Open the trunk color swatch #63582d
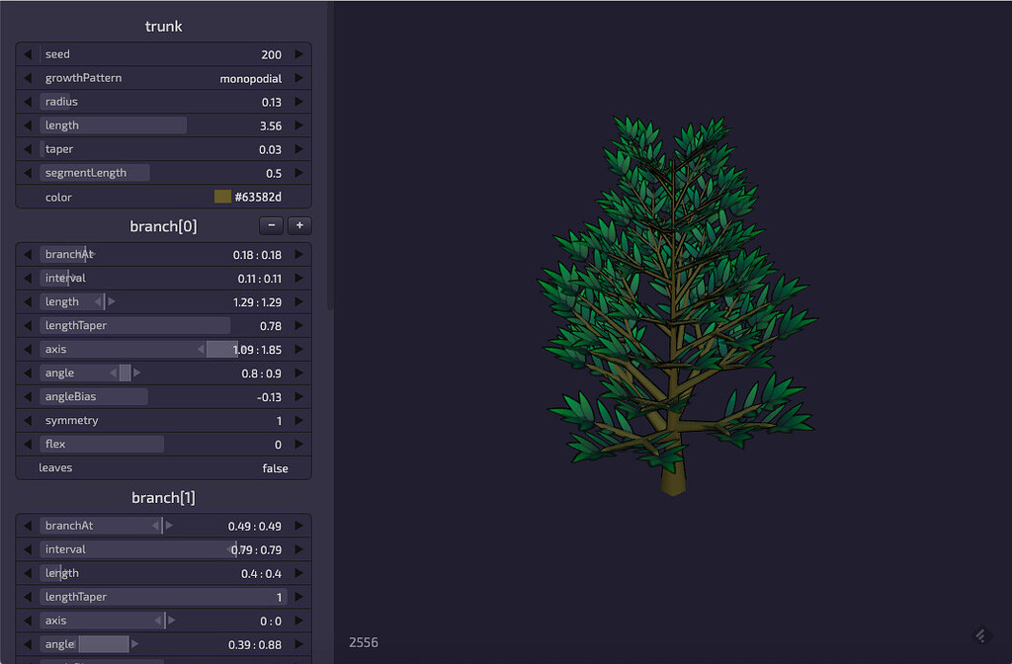This screenshot has width=1012, height=664. [x=222, y=196]
